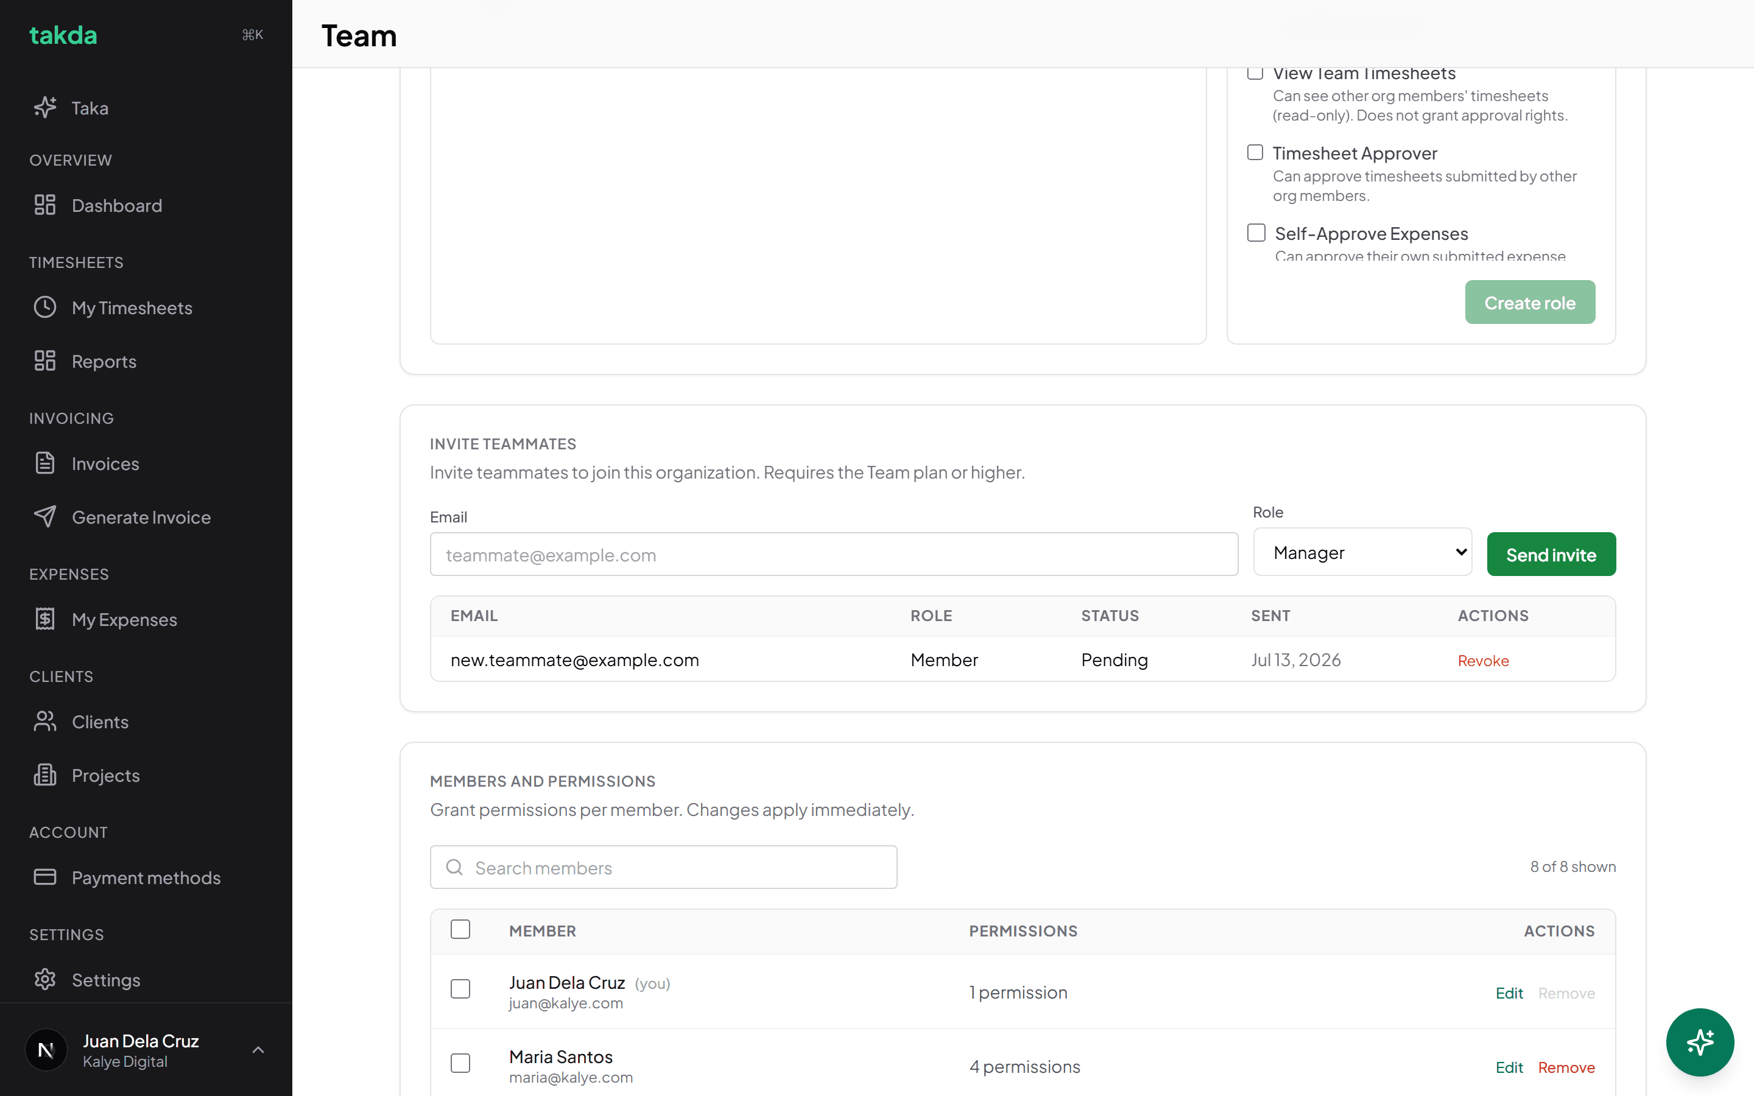Go to Invoices in the sidebar
1754x1096 pixels.
[x=105, y=464]
